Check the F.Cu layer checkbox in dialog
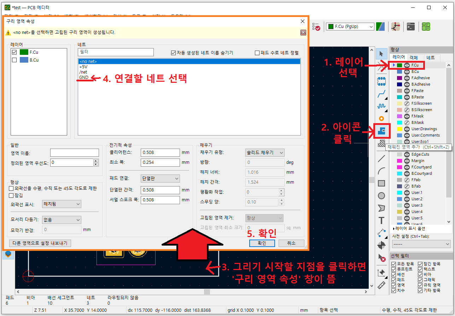 [14, 52]
